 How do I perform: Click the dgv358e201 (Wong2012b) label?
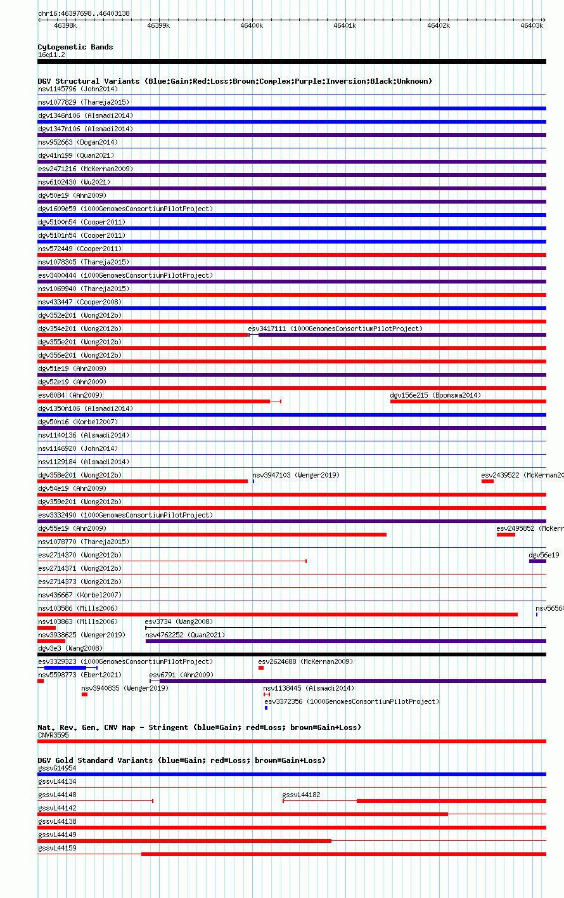pyautogui.click(x=80, y=475)
